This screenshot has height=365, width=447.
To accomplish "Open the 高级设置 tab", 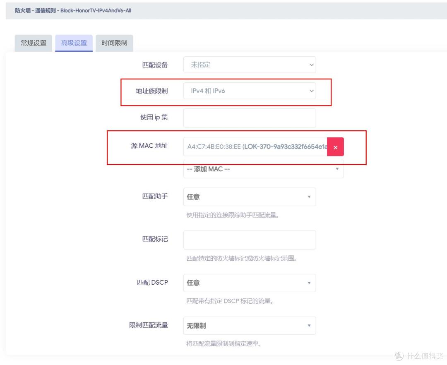I will tap(74, 43).
